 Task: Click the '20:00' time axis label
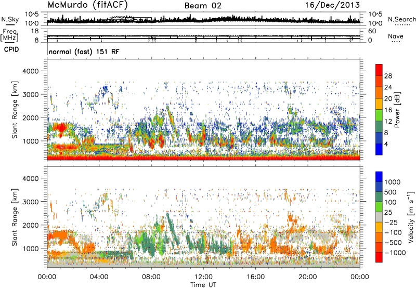point(308,277)
